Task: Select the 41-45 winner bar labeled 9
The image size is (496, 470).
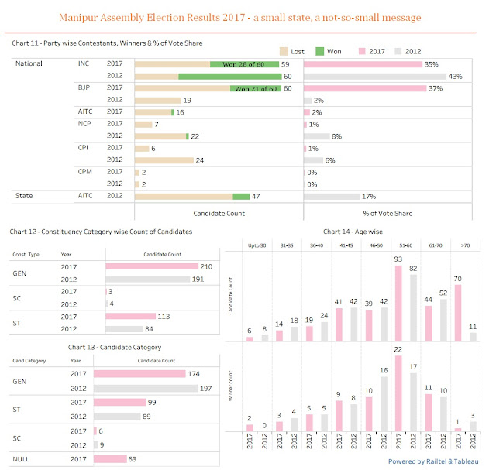Action: [339, 416]
